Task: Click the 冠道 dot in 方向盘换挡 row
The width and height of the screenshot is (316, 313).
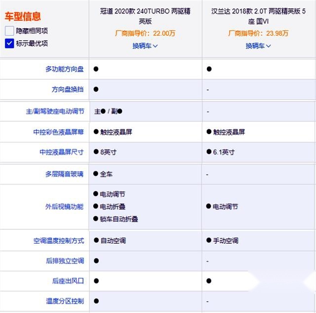Action: [96, 89]
